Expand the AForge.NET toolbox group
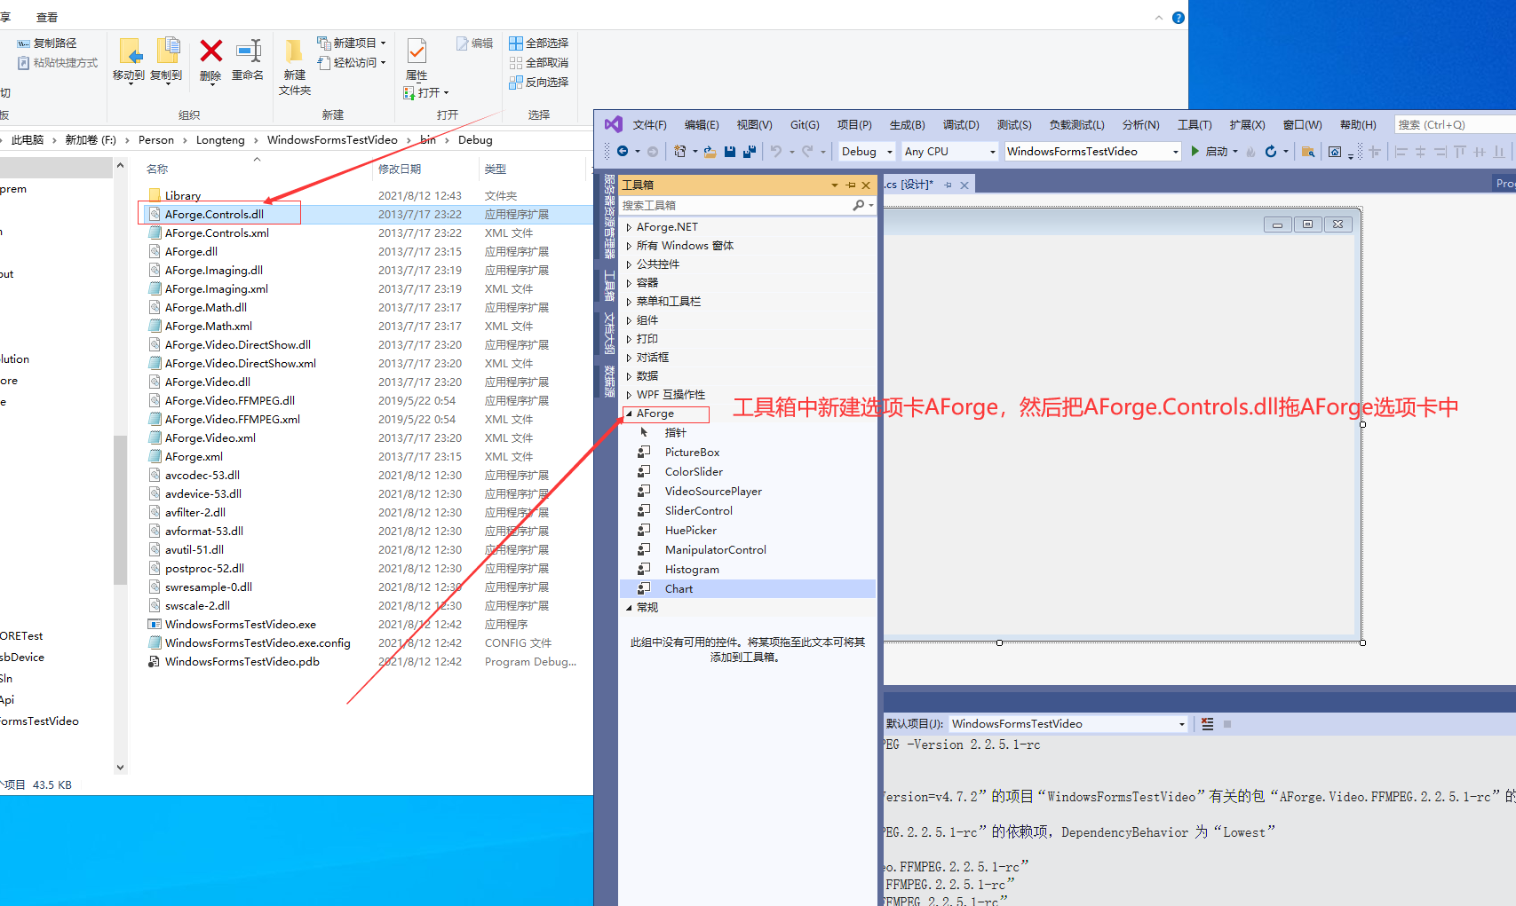 coord(629,227)
